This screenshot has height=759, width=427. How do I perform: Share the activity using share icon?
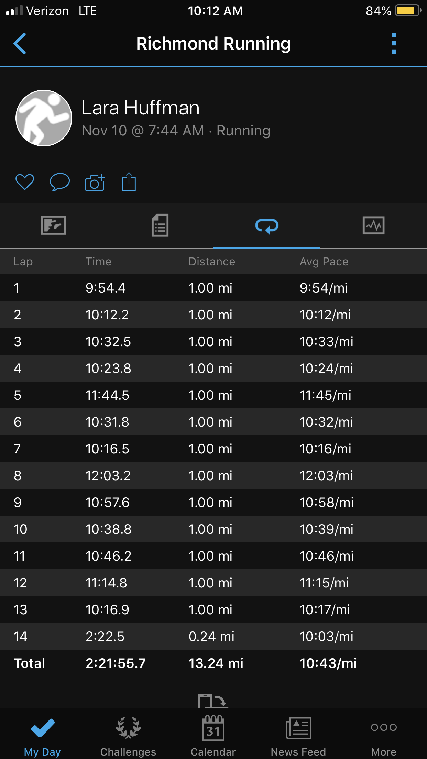129,182
